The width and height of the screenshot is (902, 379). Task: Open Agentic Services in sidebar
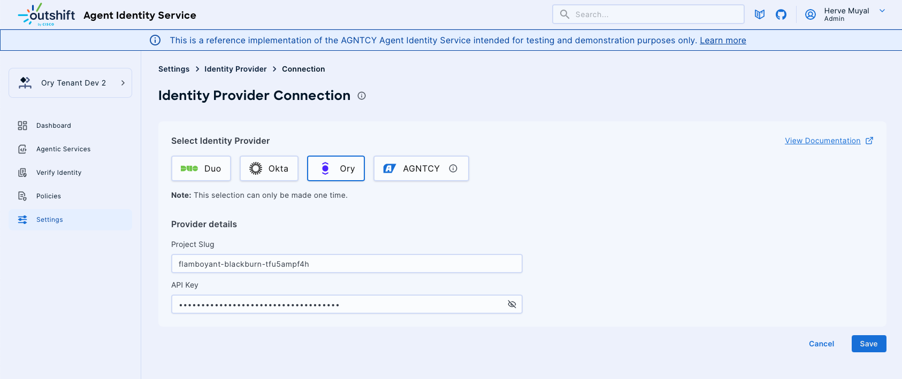click(70, 149)
